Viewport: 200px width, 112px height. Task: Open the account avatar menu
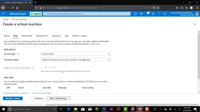click(197, 14)
